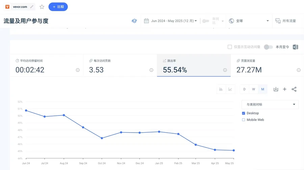Click info icon for 55.54% bounce rate

point(225,70)
